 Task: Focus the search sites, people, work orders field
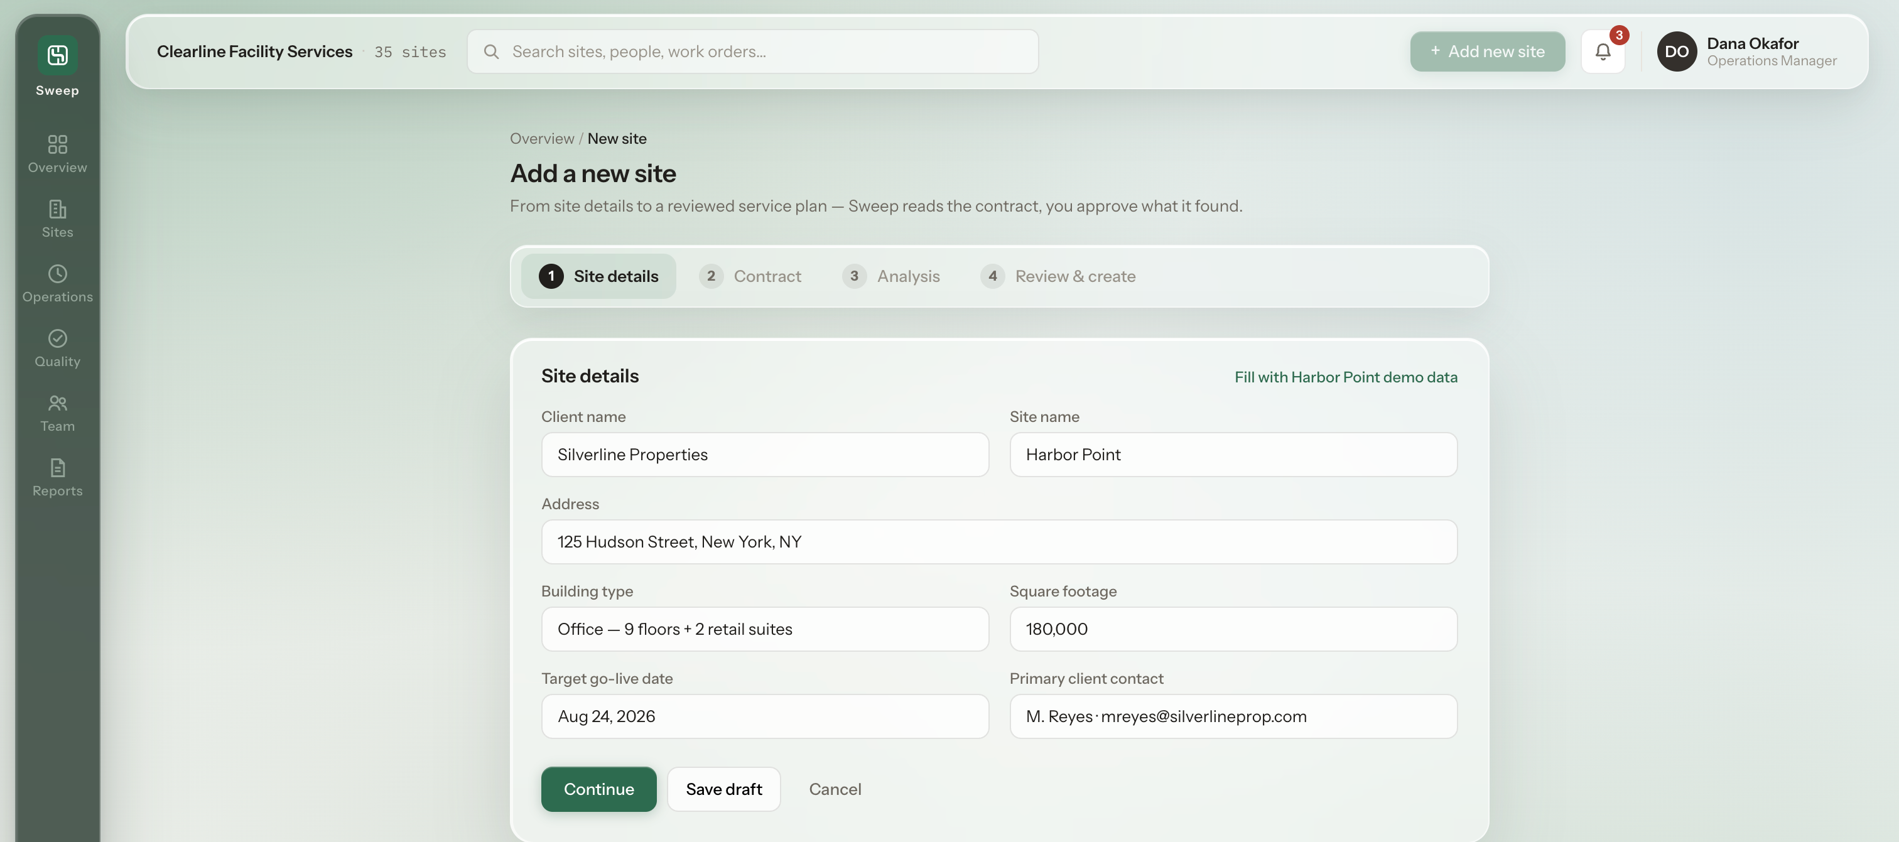point(753,51)
